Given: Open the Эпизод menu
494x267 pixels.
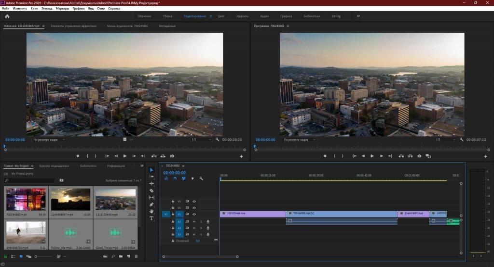Looking at the screenshot, I should (x=47, y=8).
